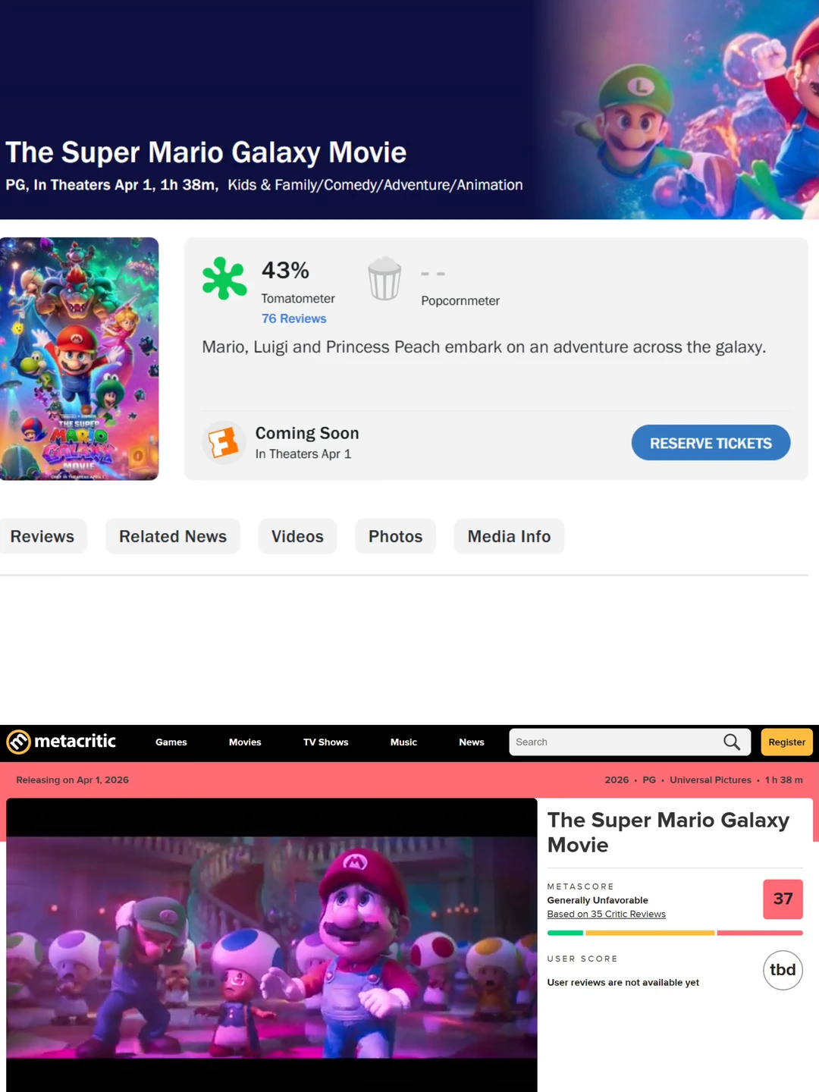Image resolution: width=819 pixels, height=1092 pixels.
Task: Open the Games menu on Metacritic
Action: 171,742
